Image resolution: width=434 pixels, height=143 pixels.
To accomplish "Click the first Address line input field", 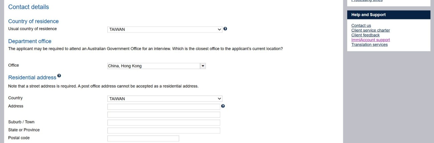I will [164, 107].
